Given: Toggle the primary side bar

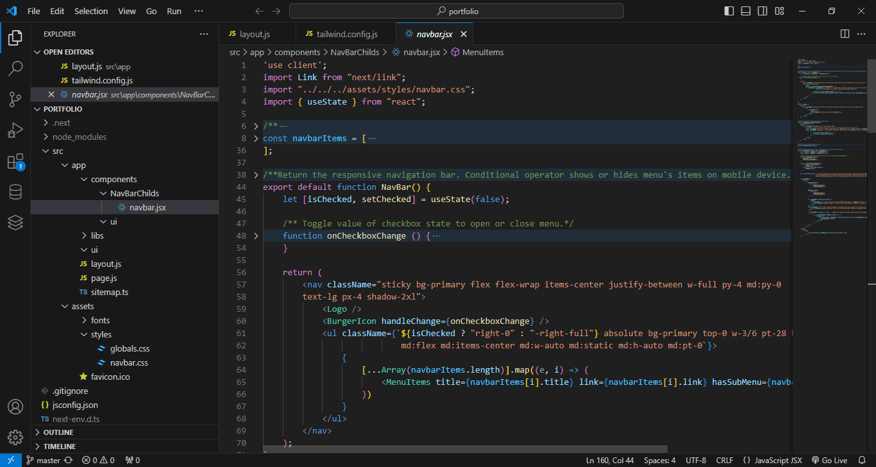Looking at the screenshot, I should [729, 11].
